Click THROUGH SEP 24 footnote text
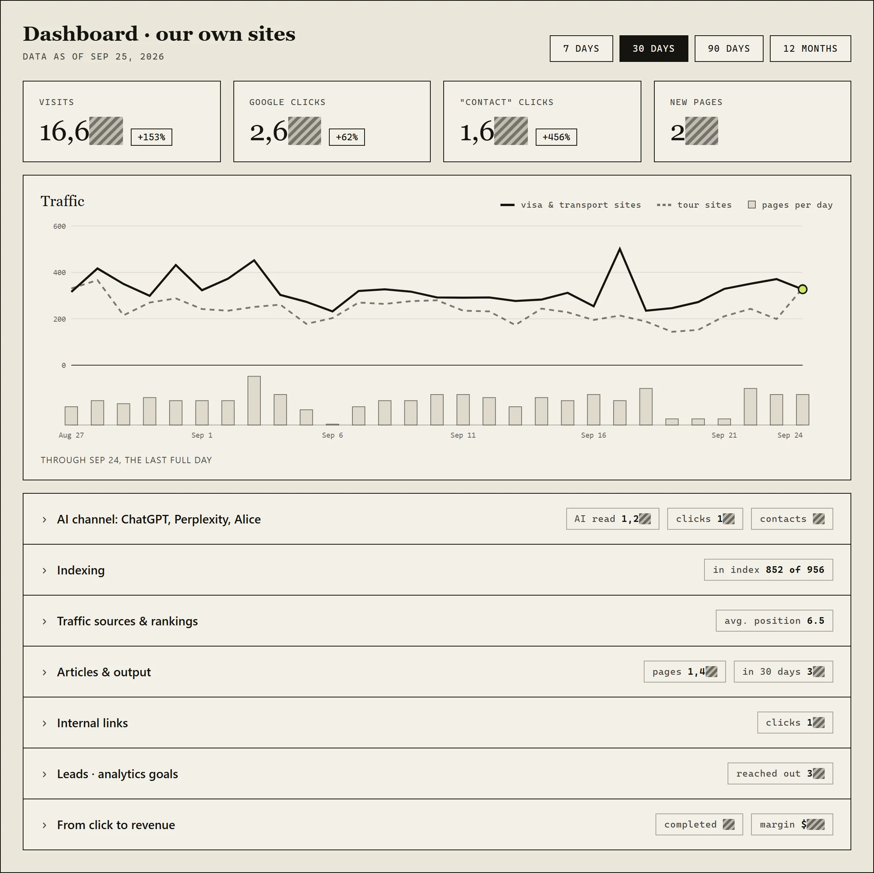The height and width of the screenshot is (873, 874). point(126,460)
